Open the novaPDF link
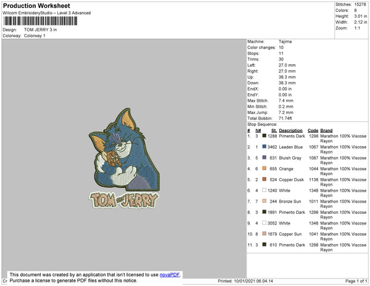The height and width of the screenshot is (286, 370). [x=170, y=275]
